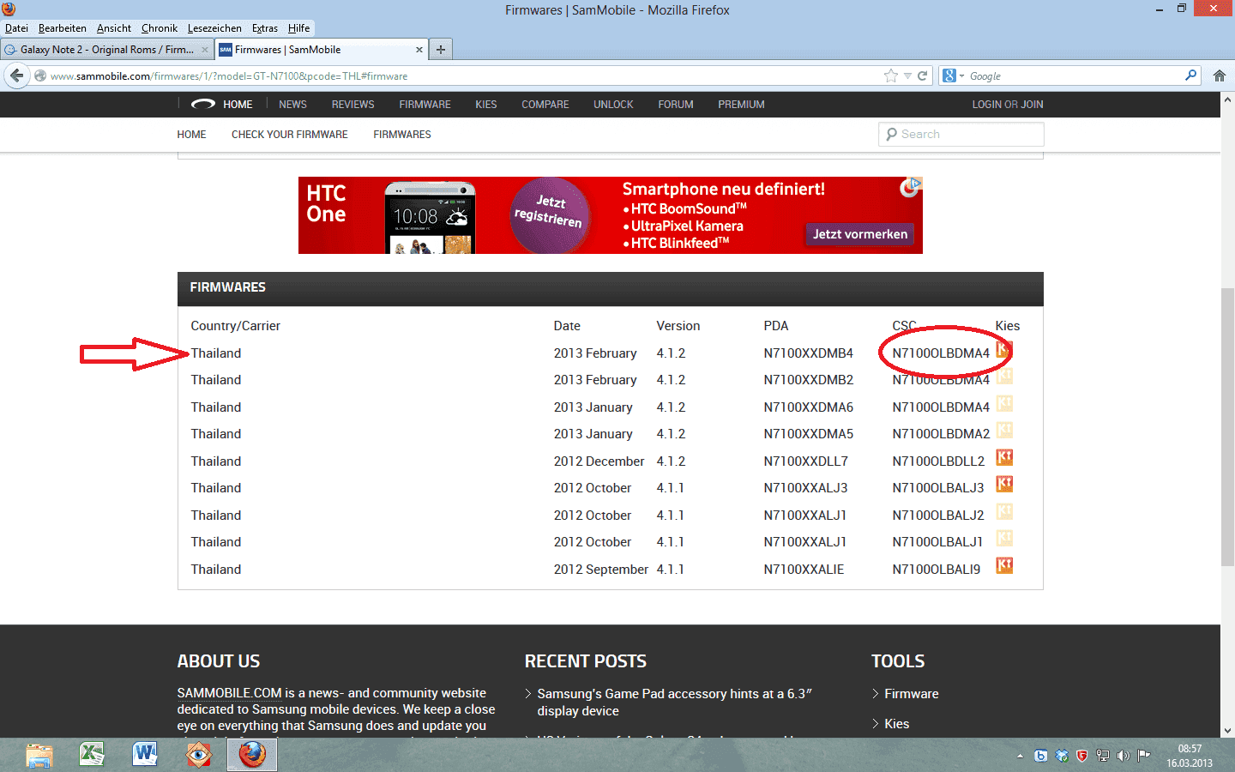Bookmark this page with the star icon
This screenshot has height=772, width=1235.
[891, 75]
